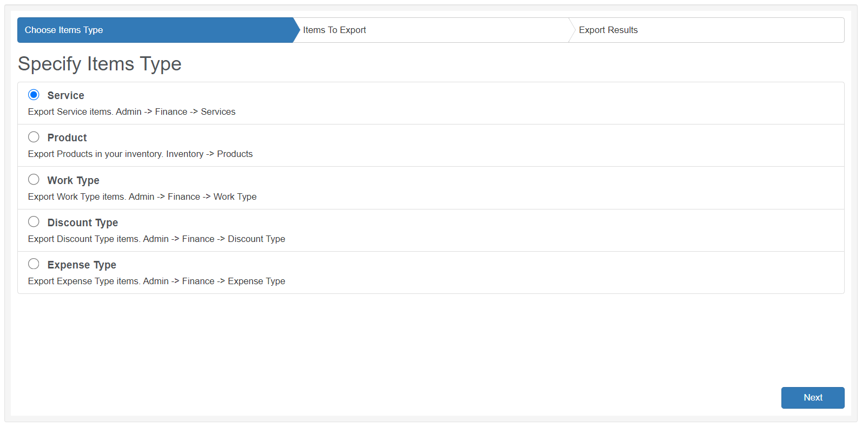Click the Export Products in your inventory description
Image resolution: width=862 pixels, height=426 pixels.
tap(140, 154)
